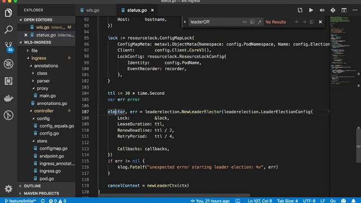
Task: Expand the replace field in find widget
Action: click(x=185, y=22)
